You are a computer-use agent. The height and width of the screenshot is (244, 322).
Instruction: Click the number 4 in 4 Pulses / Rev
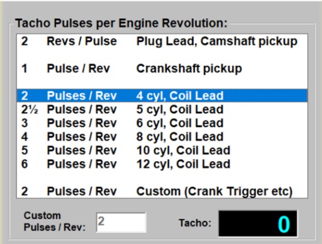[24, 137]
